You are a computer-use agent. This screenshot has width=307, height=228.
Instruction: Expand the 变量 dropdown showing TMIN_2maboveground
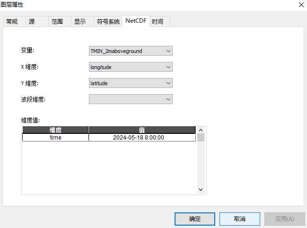pos(131,51)
